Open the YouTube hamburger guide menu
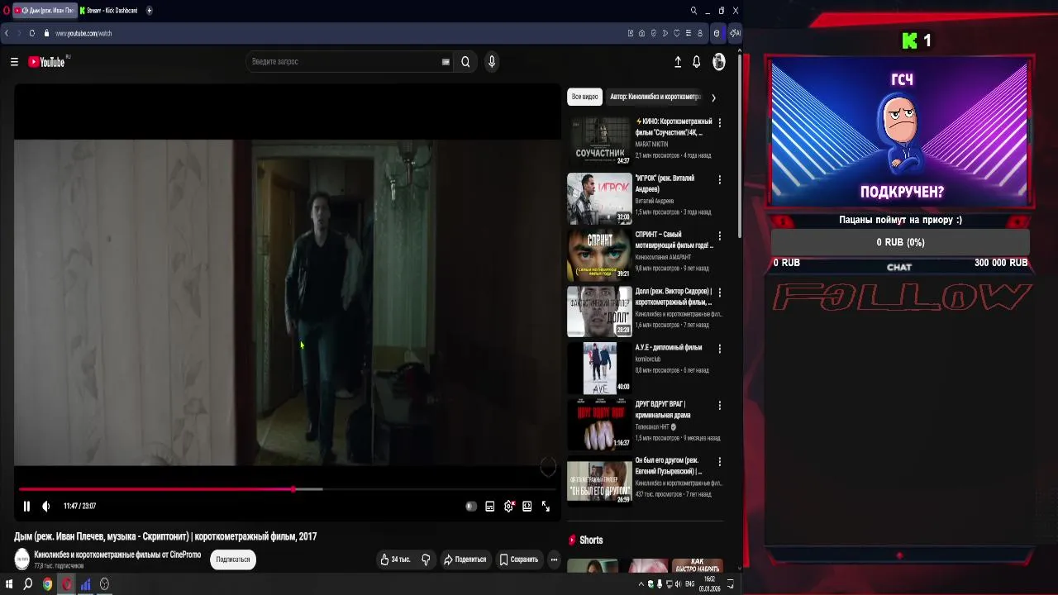Screen dimensions: 1058x595 [14, 62]
